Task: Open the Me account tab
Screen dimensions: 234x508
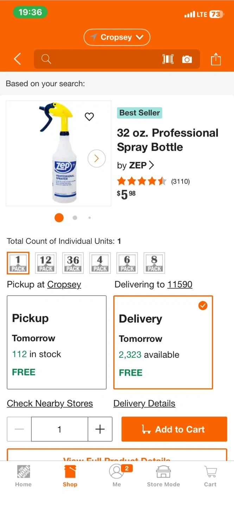Action: tap(116, 476)
